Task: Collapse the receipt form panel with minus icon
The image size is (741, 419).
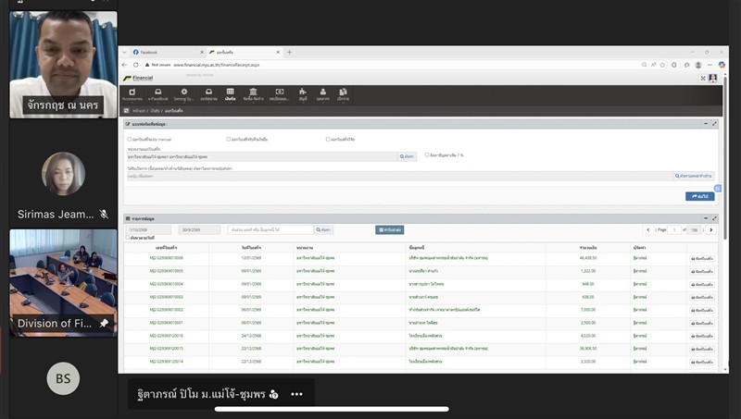Action: click(705, 123)
